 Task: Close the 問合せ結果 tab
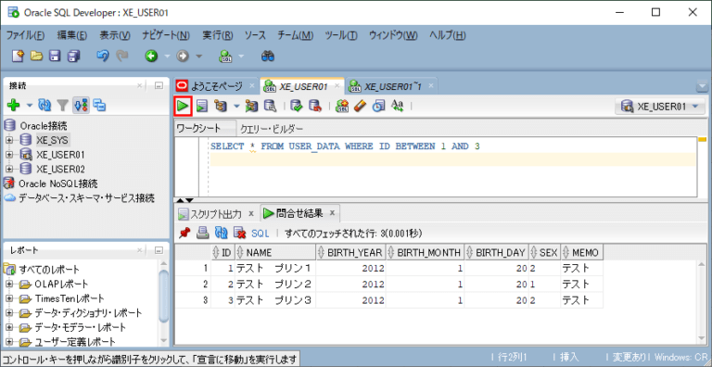333,212
